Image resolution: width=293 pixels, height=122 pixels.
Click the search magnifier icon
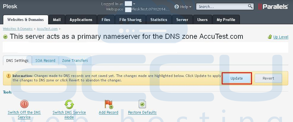point(250,6)
